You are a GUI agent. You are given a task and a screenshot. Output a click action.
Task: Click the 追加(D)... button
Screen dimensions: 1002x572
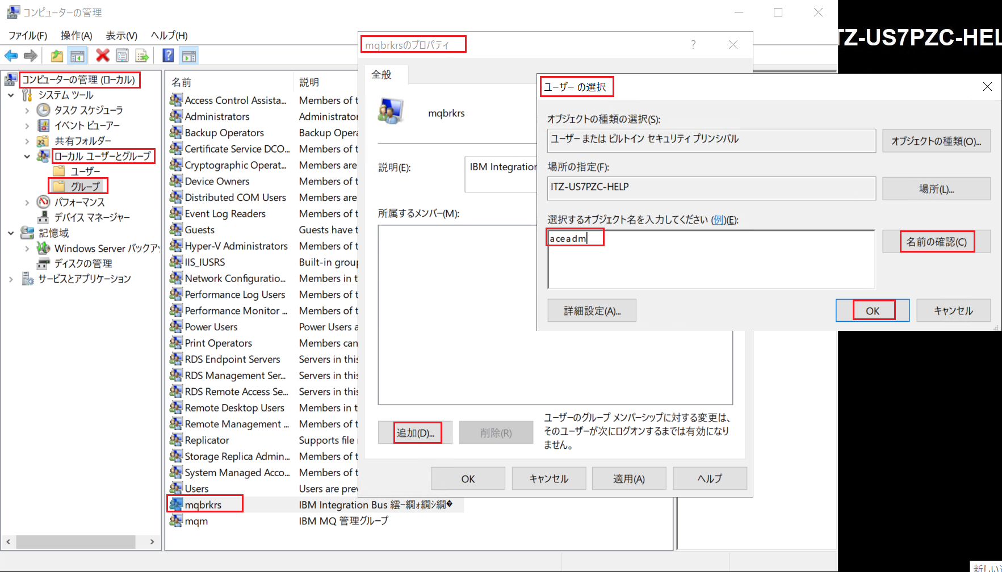pos(415,432)
